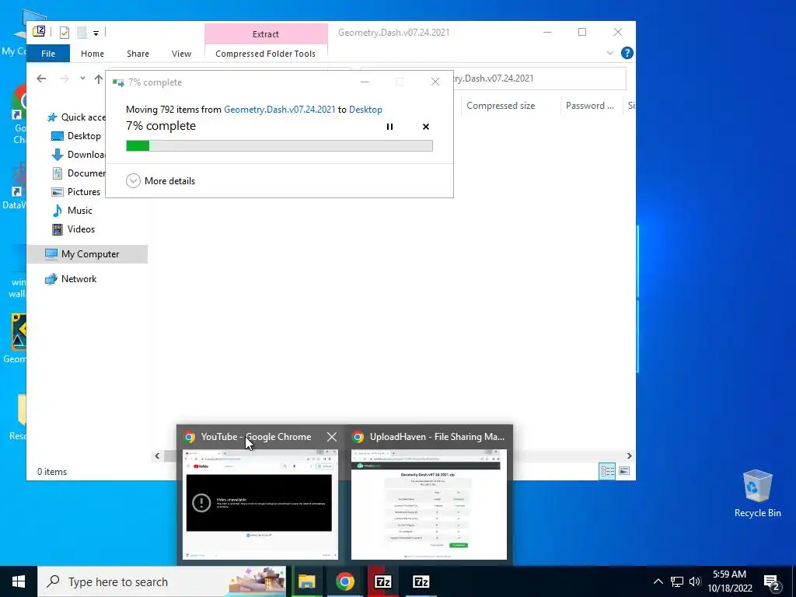Go up one folder level arrow
This screenshot has width=796, height=597.
click(x=99, y=79)
